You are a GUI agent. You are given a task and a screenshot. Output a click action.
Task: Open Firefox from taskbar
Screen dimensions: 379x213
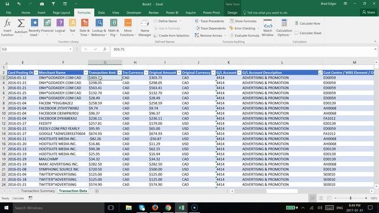pyautogui.click(x=155, y=208)
